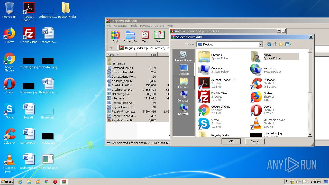Show hidden tray icons arrow
The height and width of the screenshot is (185, 329).
point(287,182)
